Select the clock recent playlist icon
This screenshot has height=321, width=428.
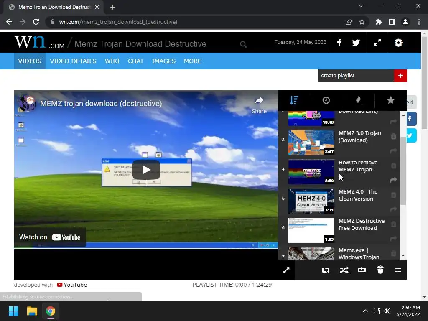tap(326, 100)
